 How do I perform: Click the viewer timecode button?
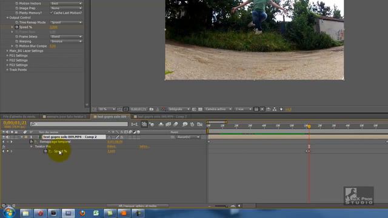tap(139, 109)
